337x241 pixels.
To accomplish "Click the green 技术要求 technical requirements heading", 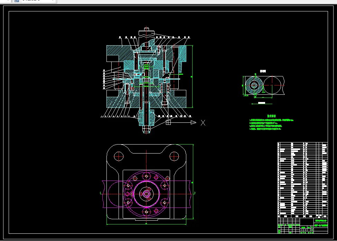I will click(x=271, y=116).
